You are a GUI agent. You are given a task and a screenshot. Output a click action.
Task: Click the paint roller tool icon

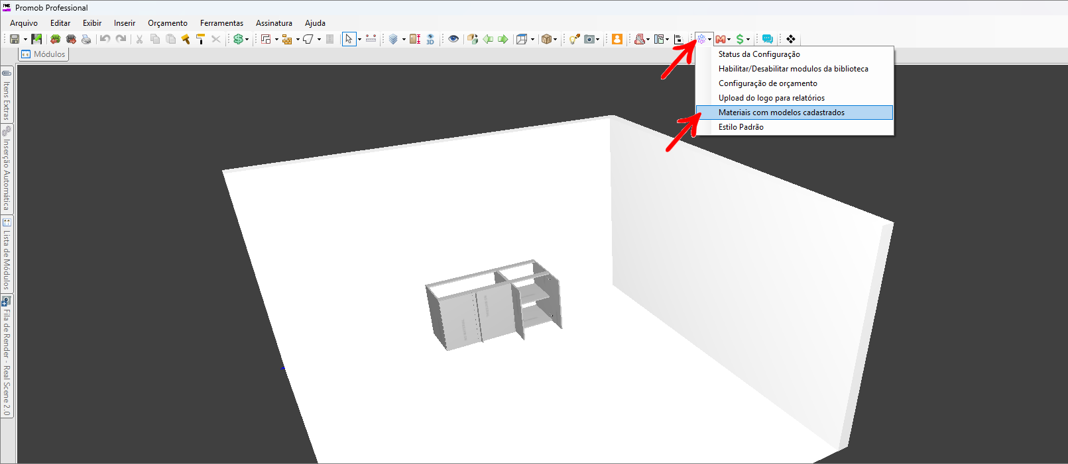click(x=200, y=39)
